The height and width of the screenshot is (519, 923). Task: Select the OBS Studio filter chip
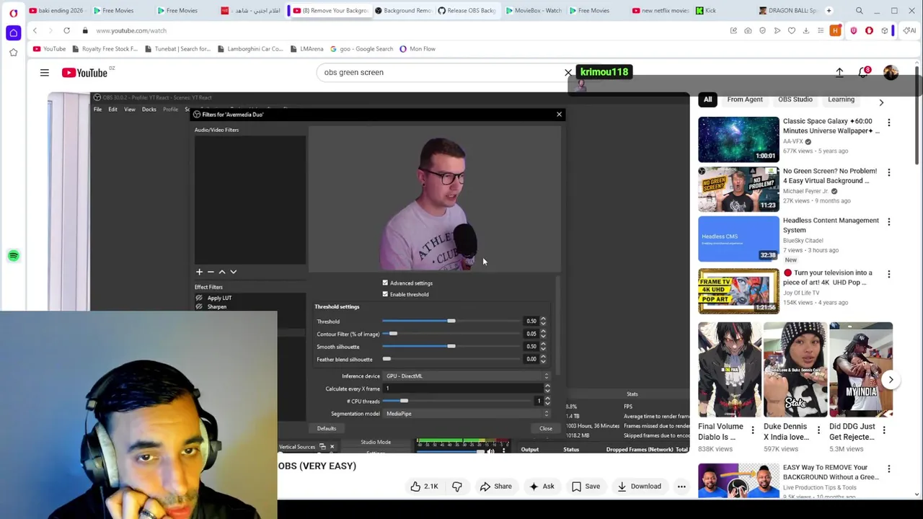(795, 99)
